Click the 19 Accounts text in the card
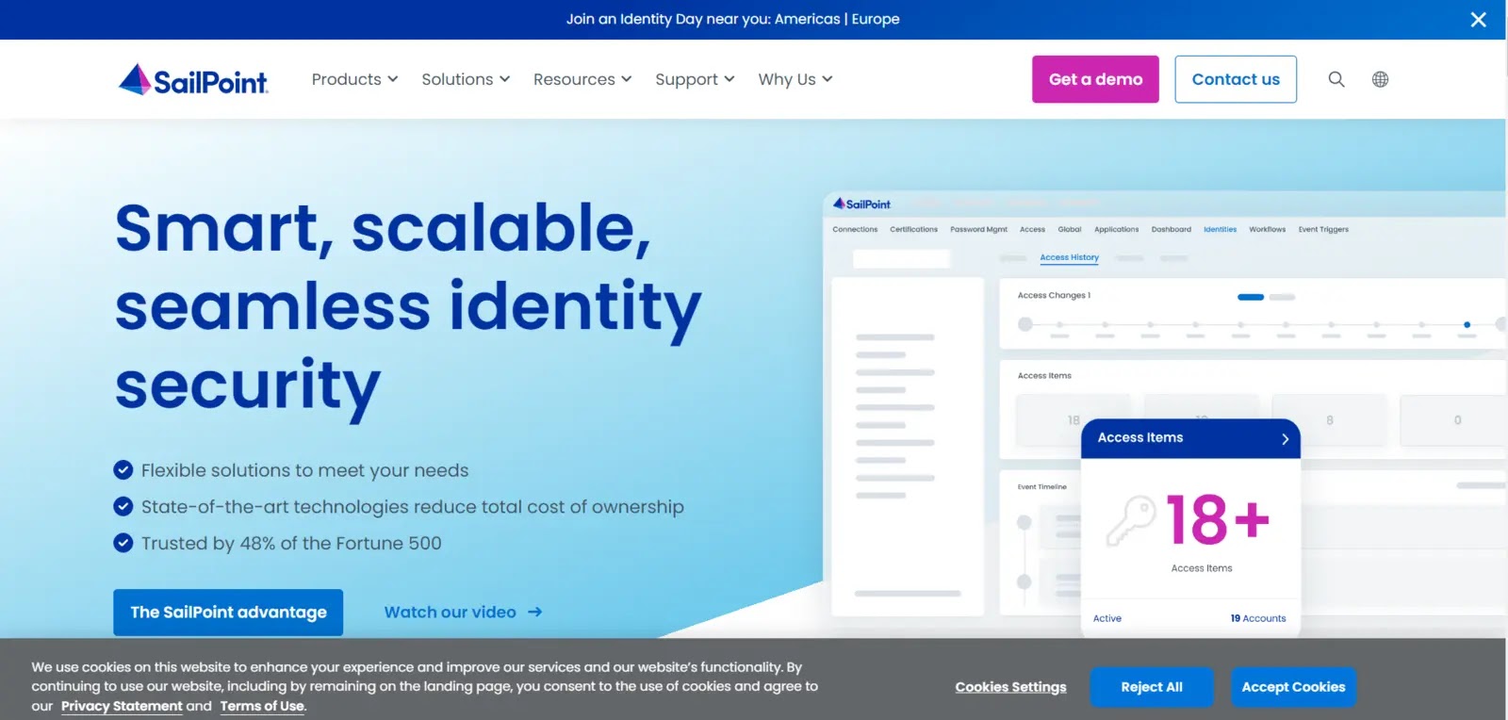The height and width of the screenshot is (720, 1508). coord(1257,618)
